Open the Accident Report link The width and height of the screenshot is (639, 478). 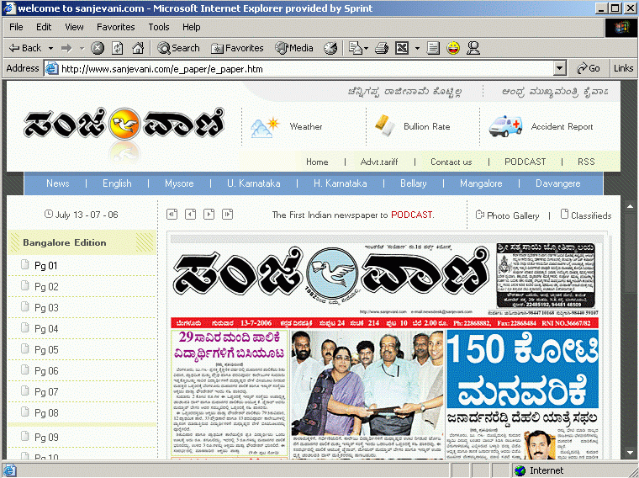click(562, 126)
